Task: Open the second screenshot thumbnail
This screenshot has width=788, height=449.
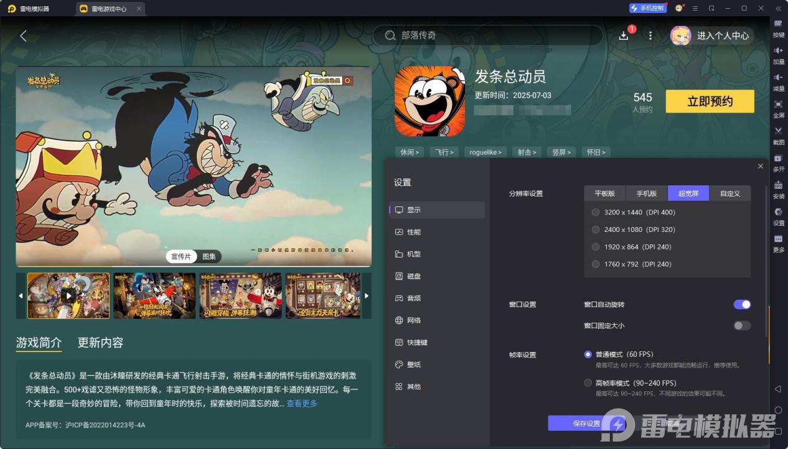Action: [154, 295]
